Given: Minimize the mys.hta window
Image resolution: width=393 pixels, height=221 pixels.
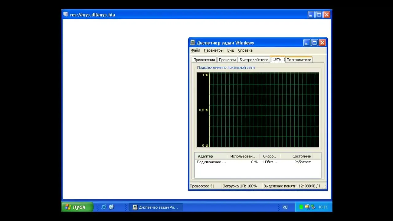Looking at the screenshot, I should (311, 14).
